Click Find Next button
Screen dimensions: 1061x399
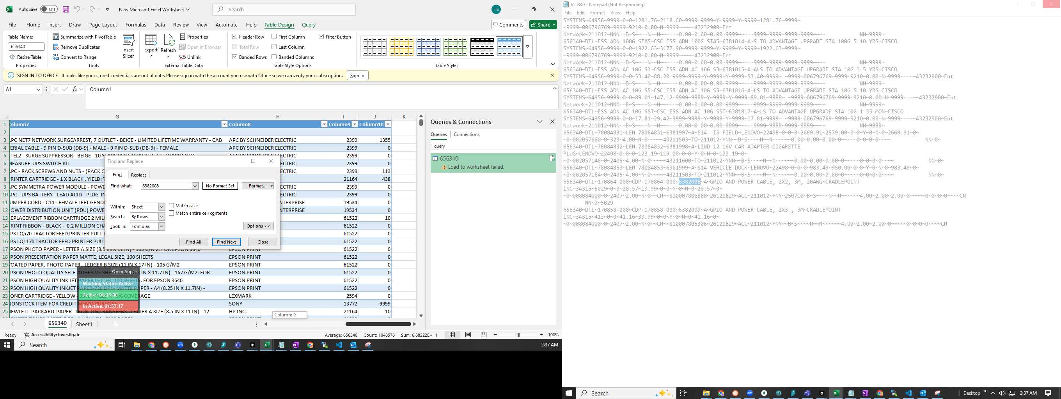227,242
